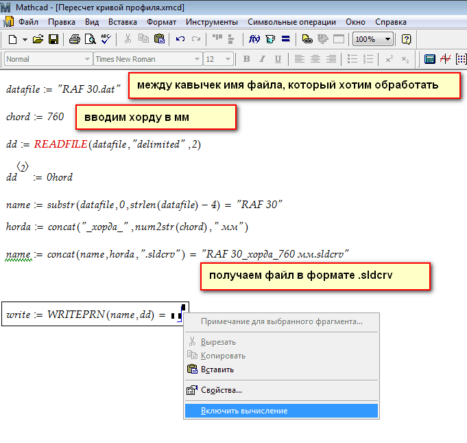Save the worksheet with the floppy icon

point(53,39)
